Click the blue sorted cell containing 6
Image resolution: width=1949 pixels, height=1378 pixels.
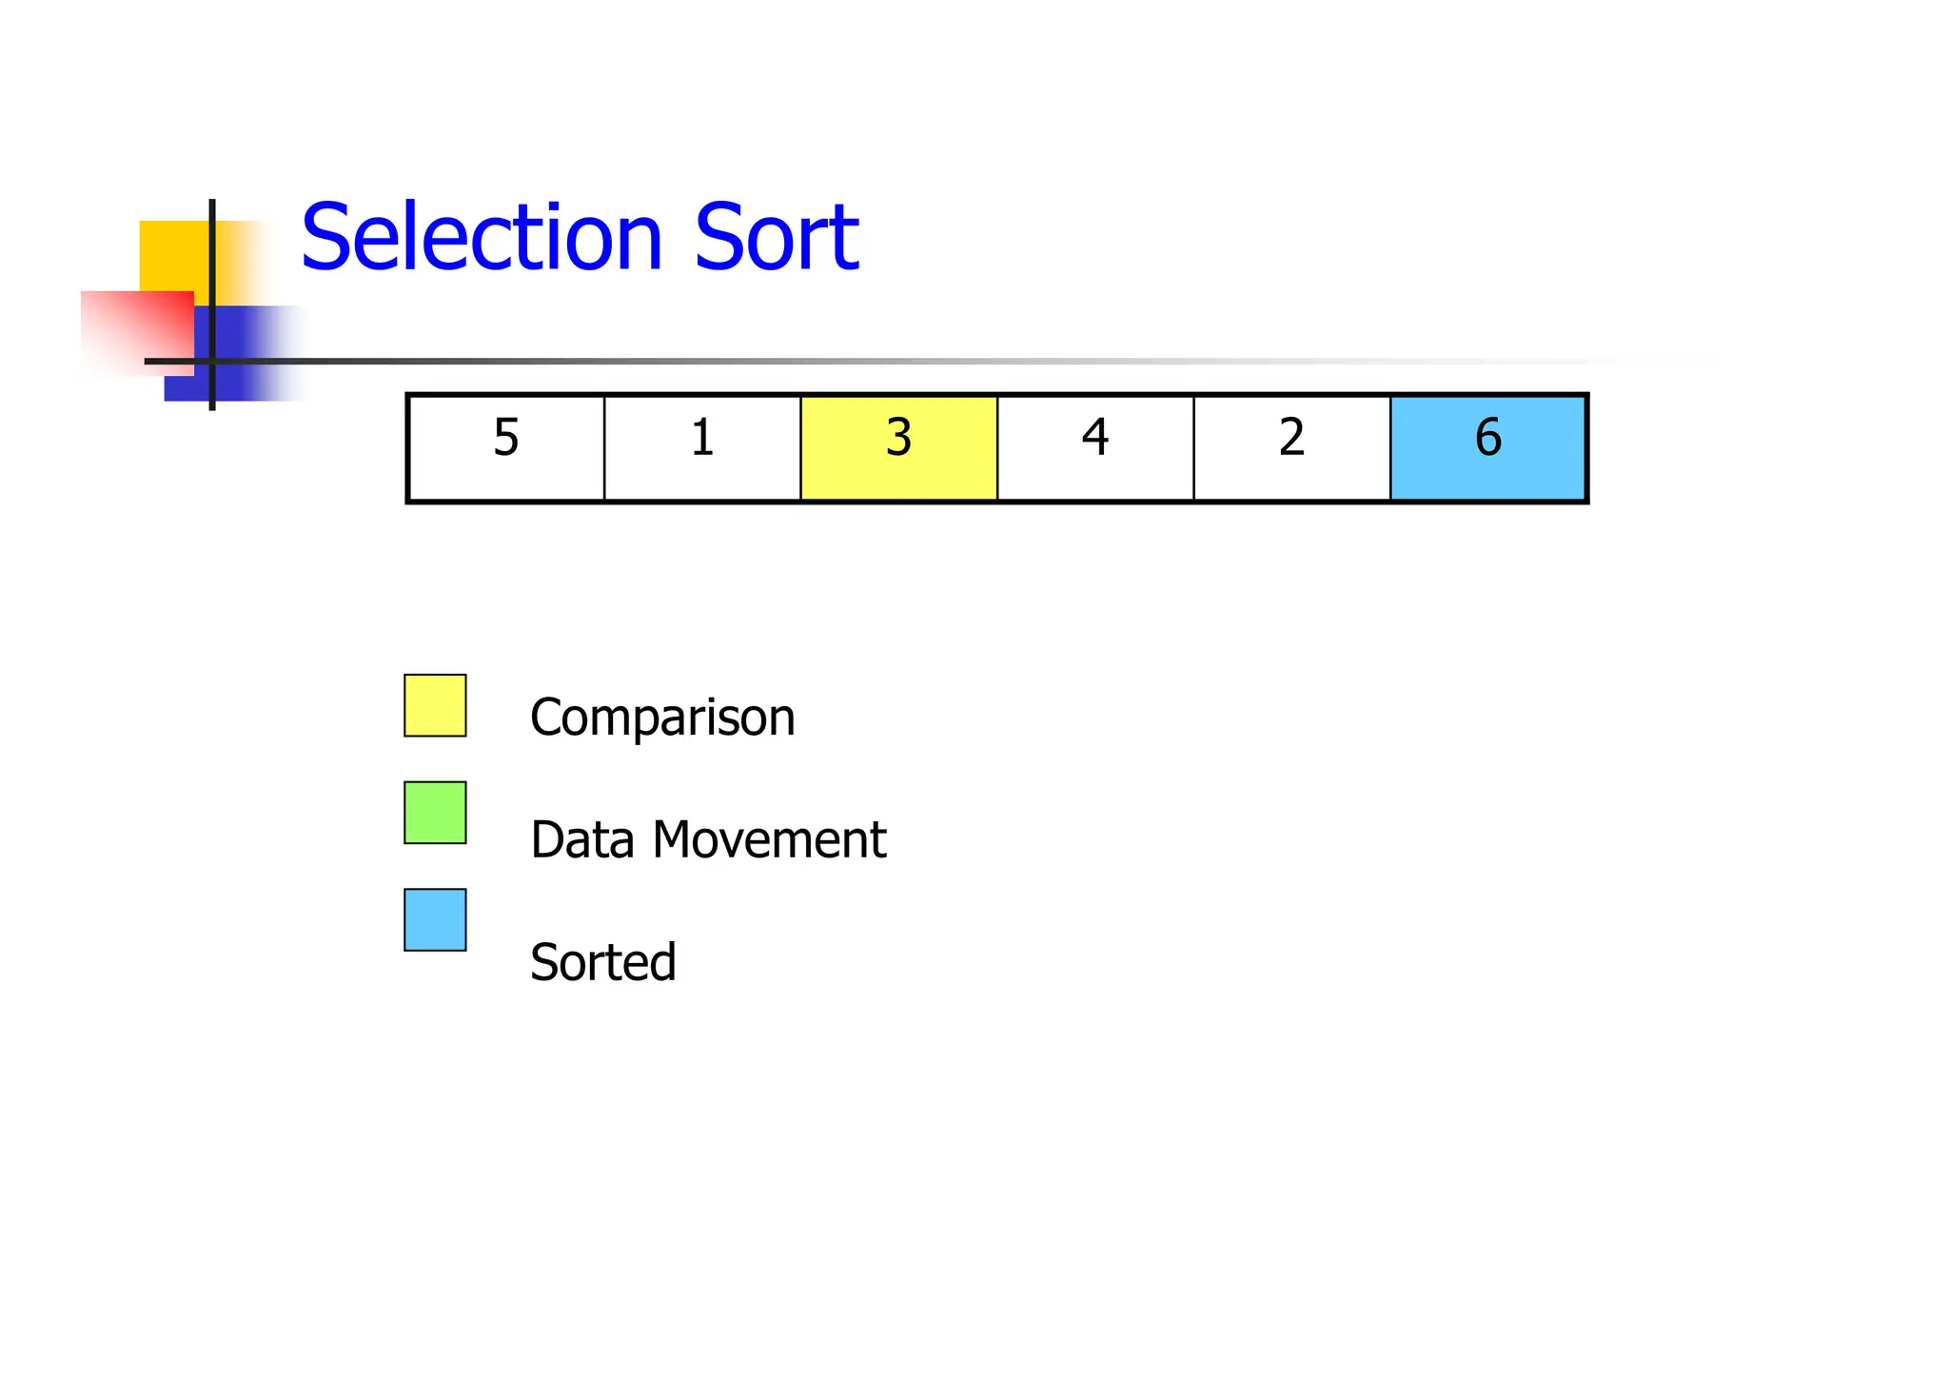(x=1487, y=447)
